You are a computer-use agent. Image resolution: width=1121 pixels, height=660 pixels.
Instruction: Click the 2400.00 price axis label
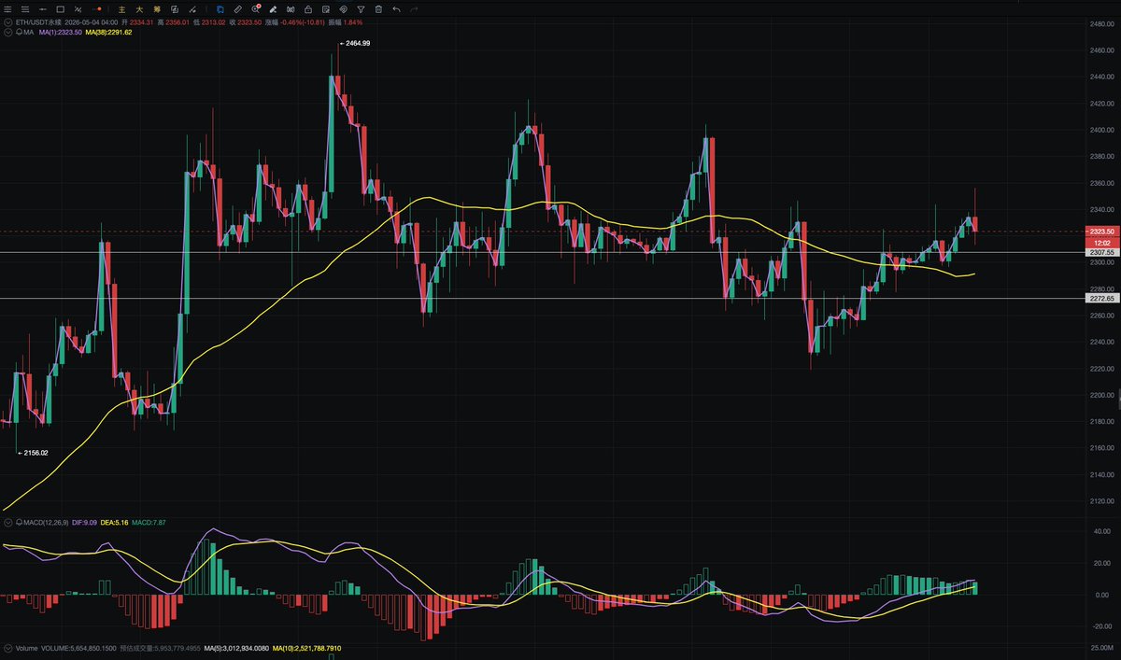1101,130
